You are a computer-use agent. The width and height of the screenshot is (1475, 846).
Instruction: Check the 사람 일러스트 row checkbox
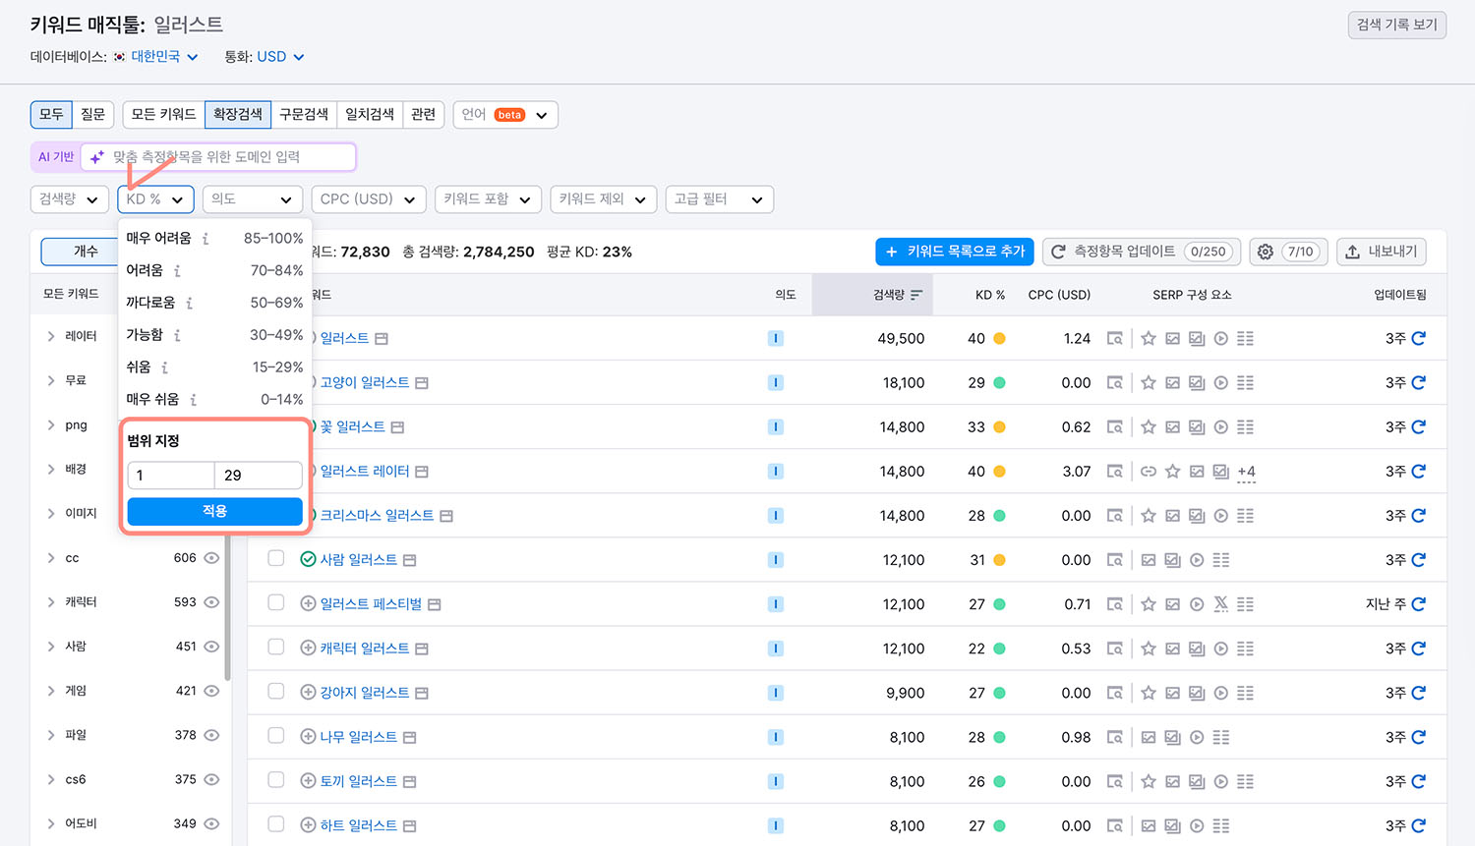[x=276, y=558]
